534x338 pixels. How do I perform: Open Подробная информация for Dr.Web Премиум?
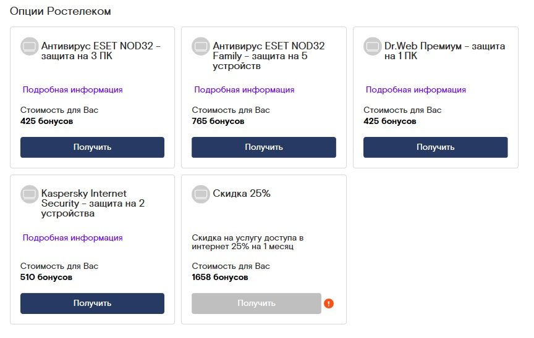416,89
